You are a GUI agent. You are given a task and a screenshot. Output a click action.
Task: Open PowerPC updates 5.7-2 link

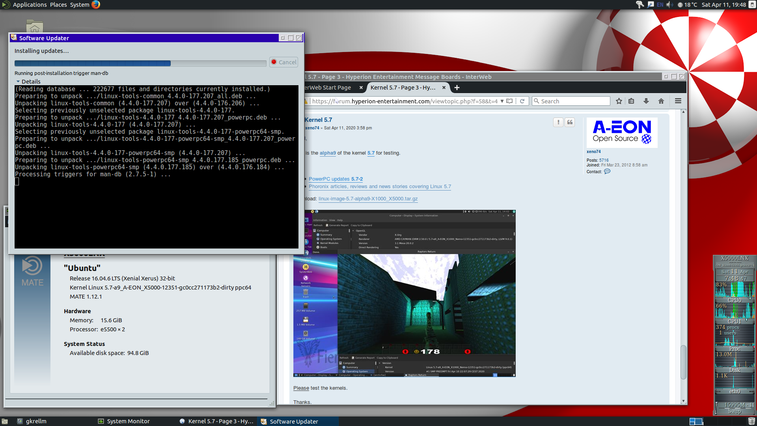point(336,179)
